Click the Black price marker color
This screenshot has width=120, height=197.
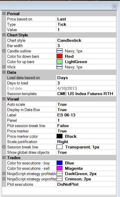click(60, 136)
